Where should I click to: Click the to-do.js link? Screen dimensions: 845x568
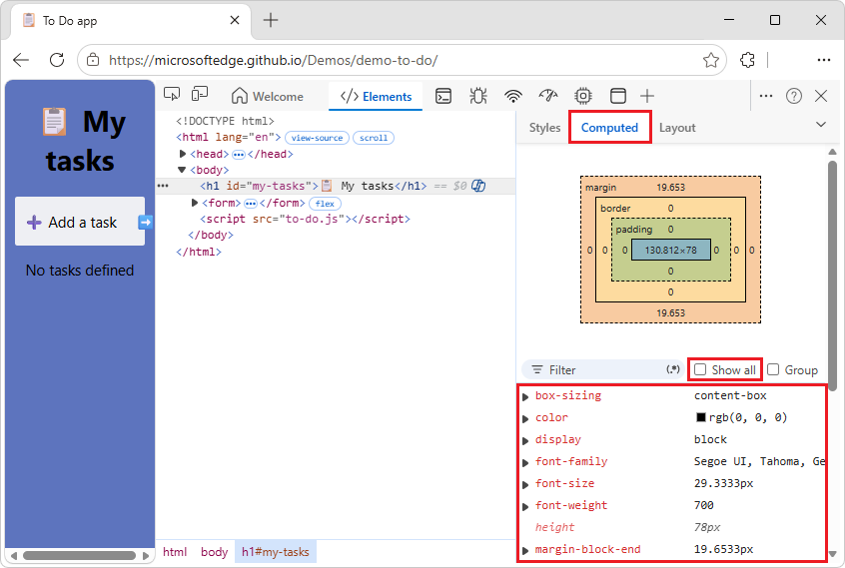point(315,220)
